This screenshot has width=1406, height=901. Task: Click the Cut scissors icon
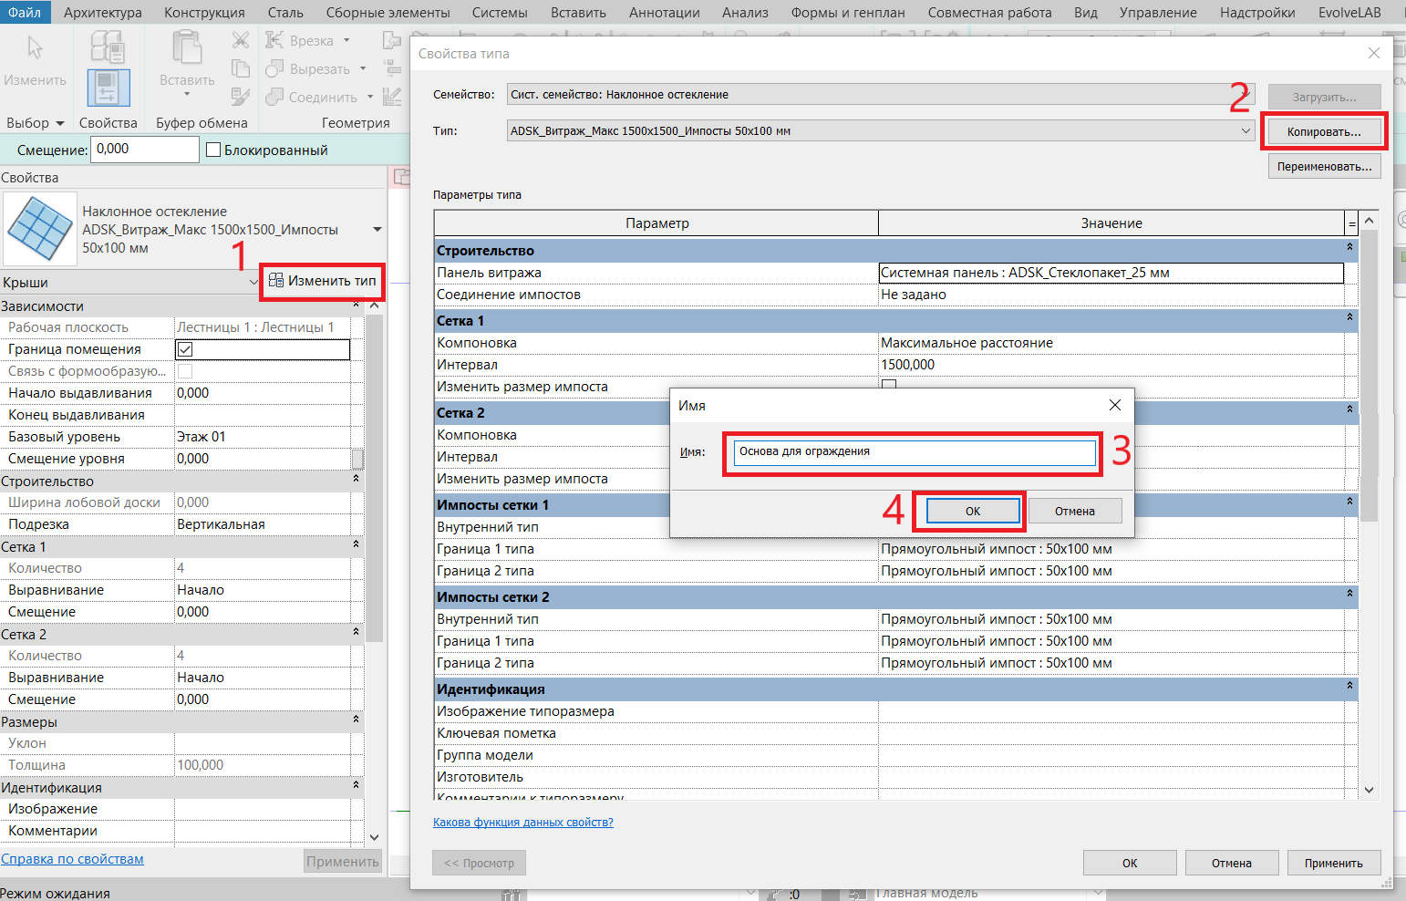click(x=241, y=40)
